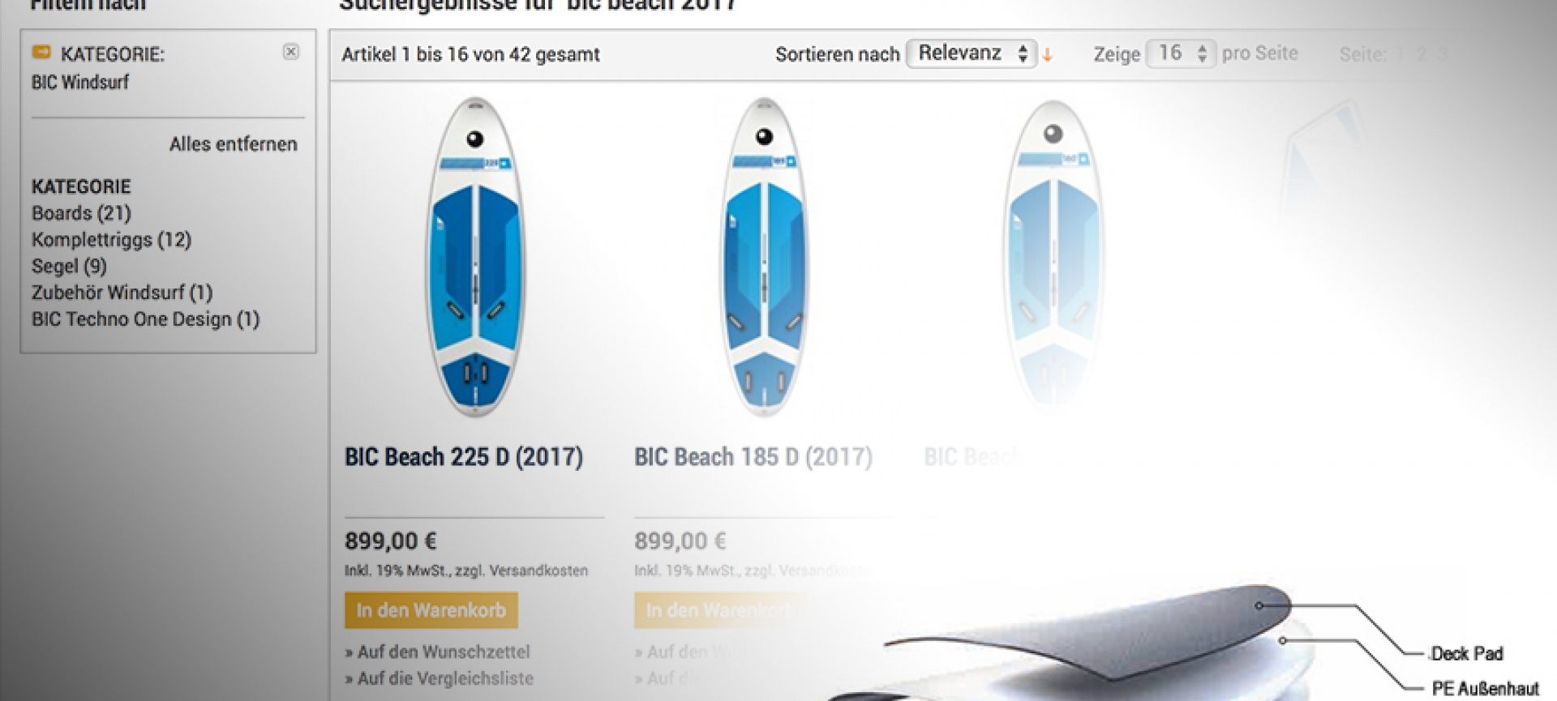Open BIC Beach 225 D board image
Image resolution: width=1557 pixels, height=701 pixels.
(476, 257)
